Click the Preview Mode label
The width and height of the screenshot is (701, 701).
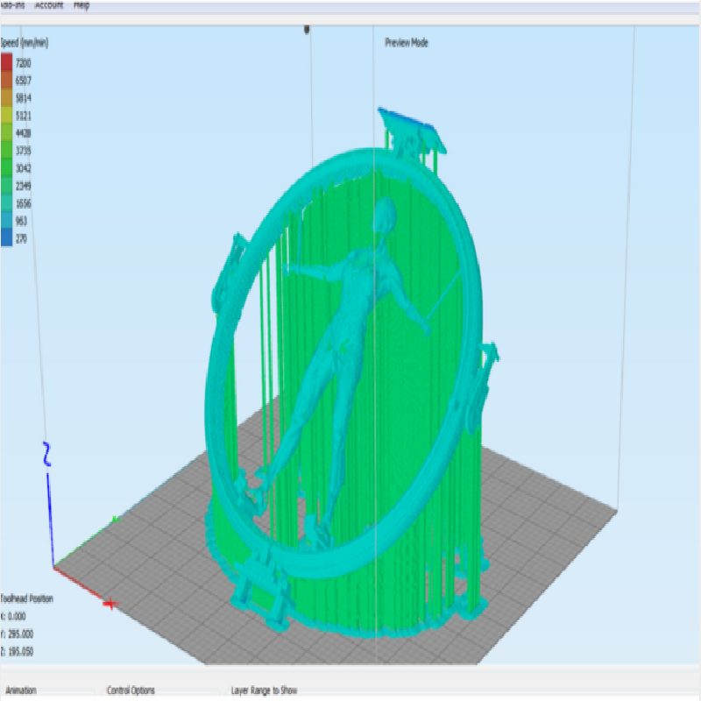click(407, 43)
